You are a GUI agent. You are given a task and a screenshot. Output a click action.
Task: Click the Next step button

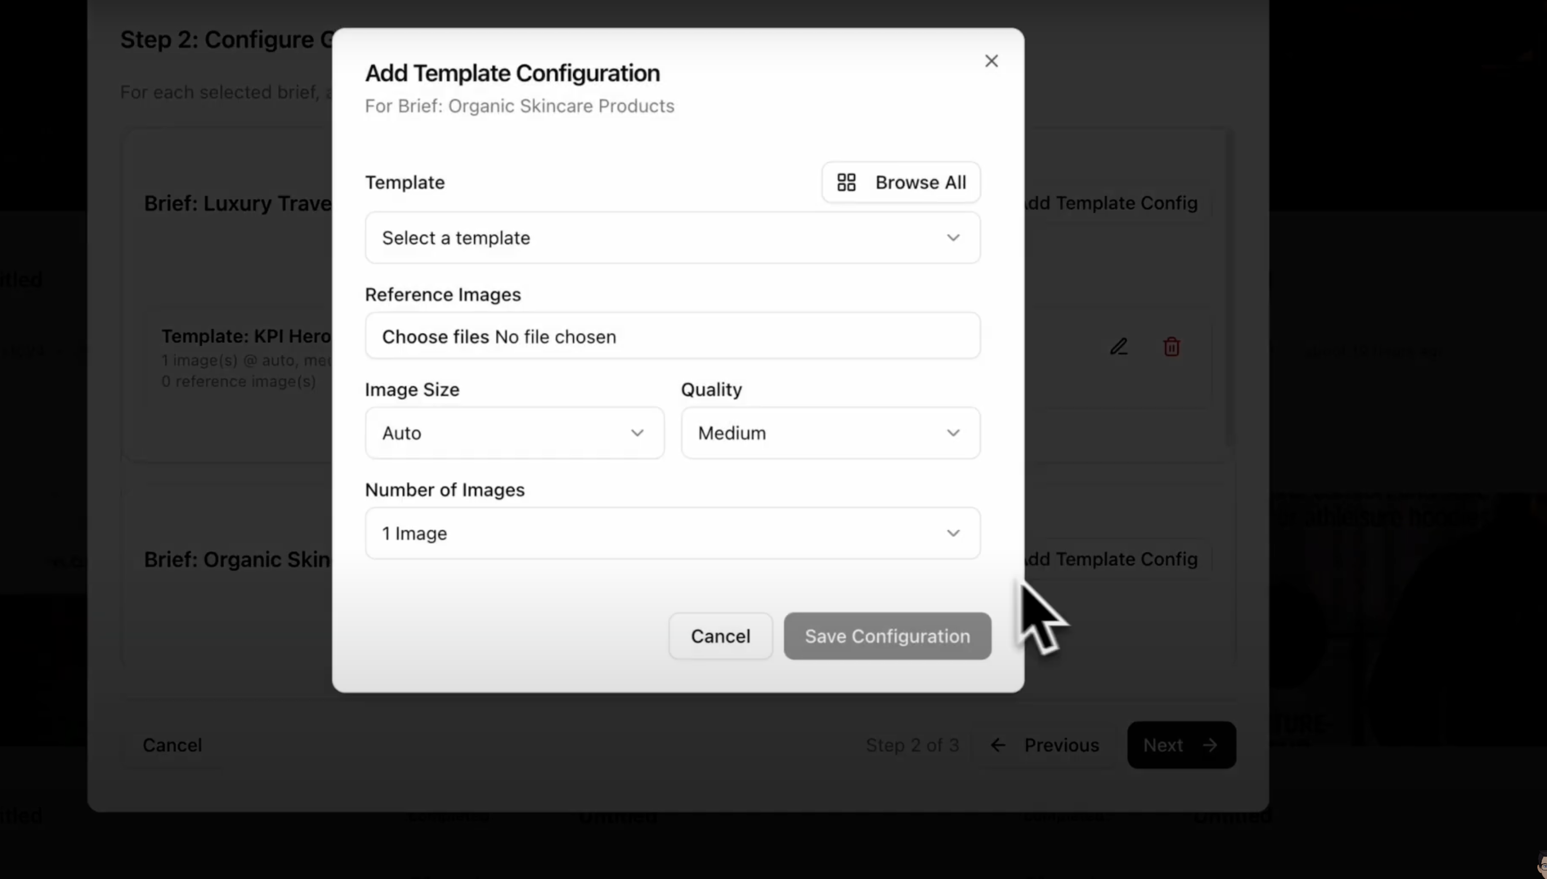pos(1181,745)
